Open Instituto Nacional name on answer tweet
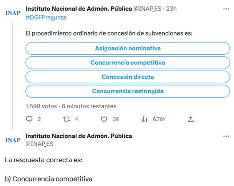The image size is (234, 186). pyautogui.click(x=79, y=136)
